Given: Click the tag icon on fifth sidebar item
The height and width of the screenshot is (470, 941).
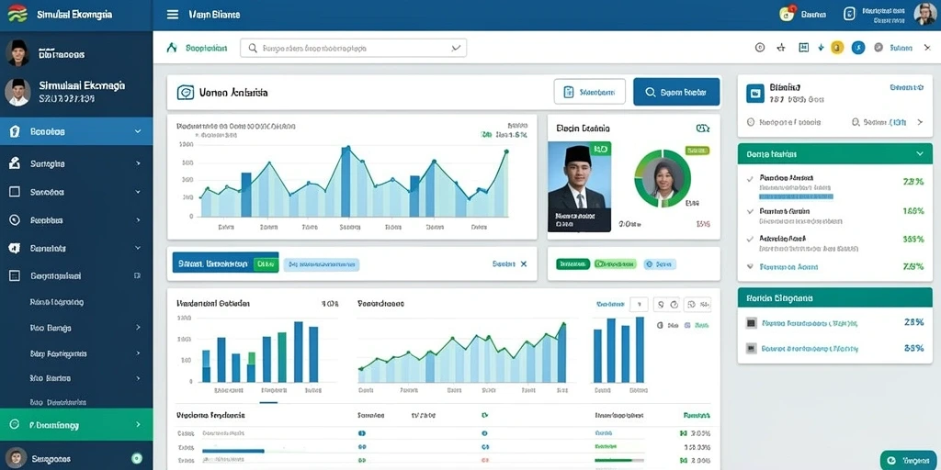Looking at the screenshot, I should (15, 248).
